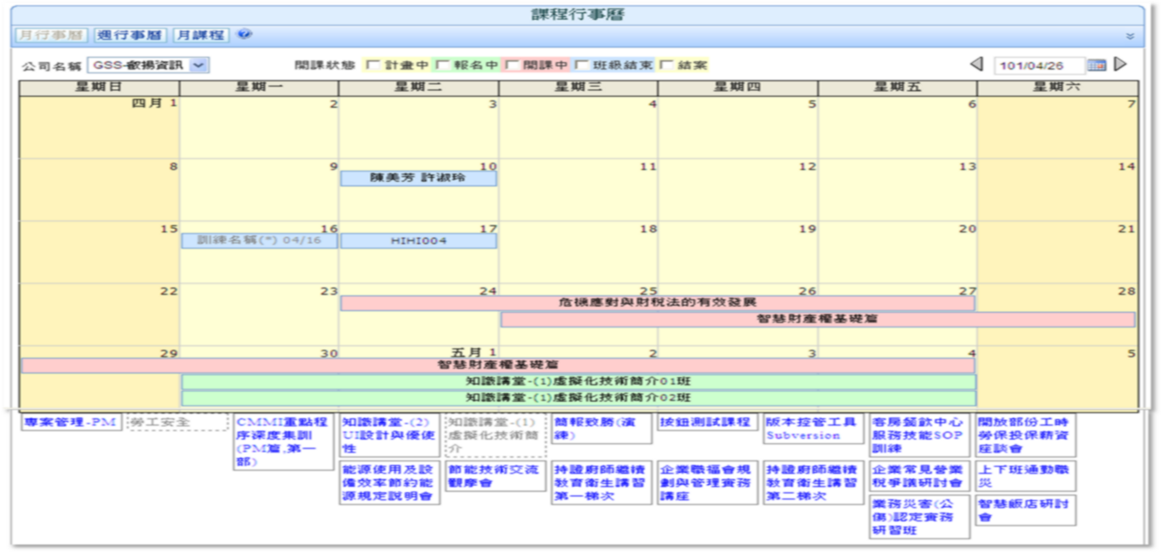Open the HIHI004 course event
This screenshot has width=1162, height=552.
(418, 242)
